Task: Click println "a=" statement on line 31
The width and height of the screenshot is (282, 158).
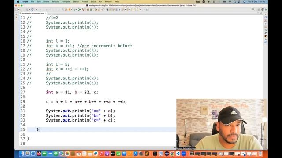Action: click(x=80, y=111)
